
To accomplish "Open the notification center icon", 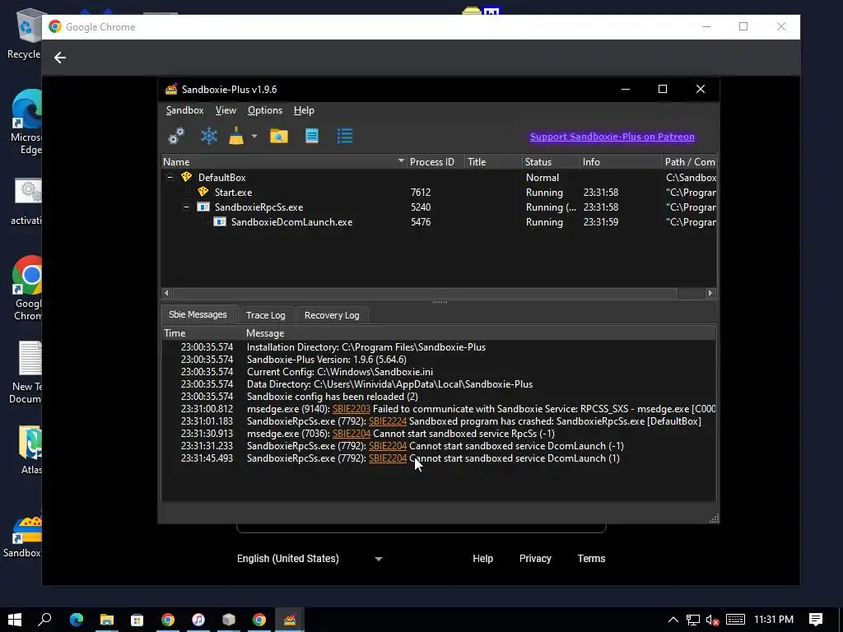I will [x=816, y=620].
